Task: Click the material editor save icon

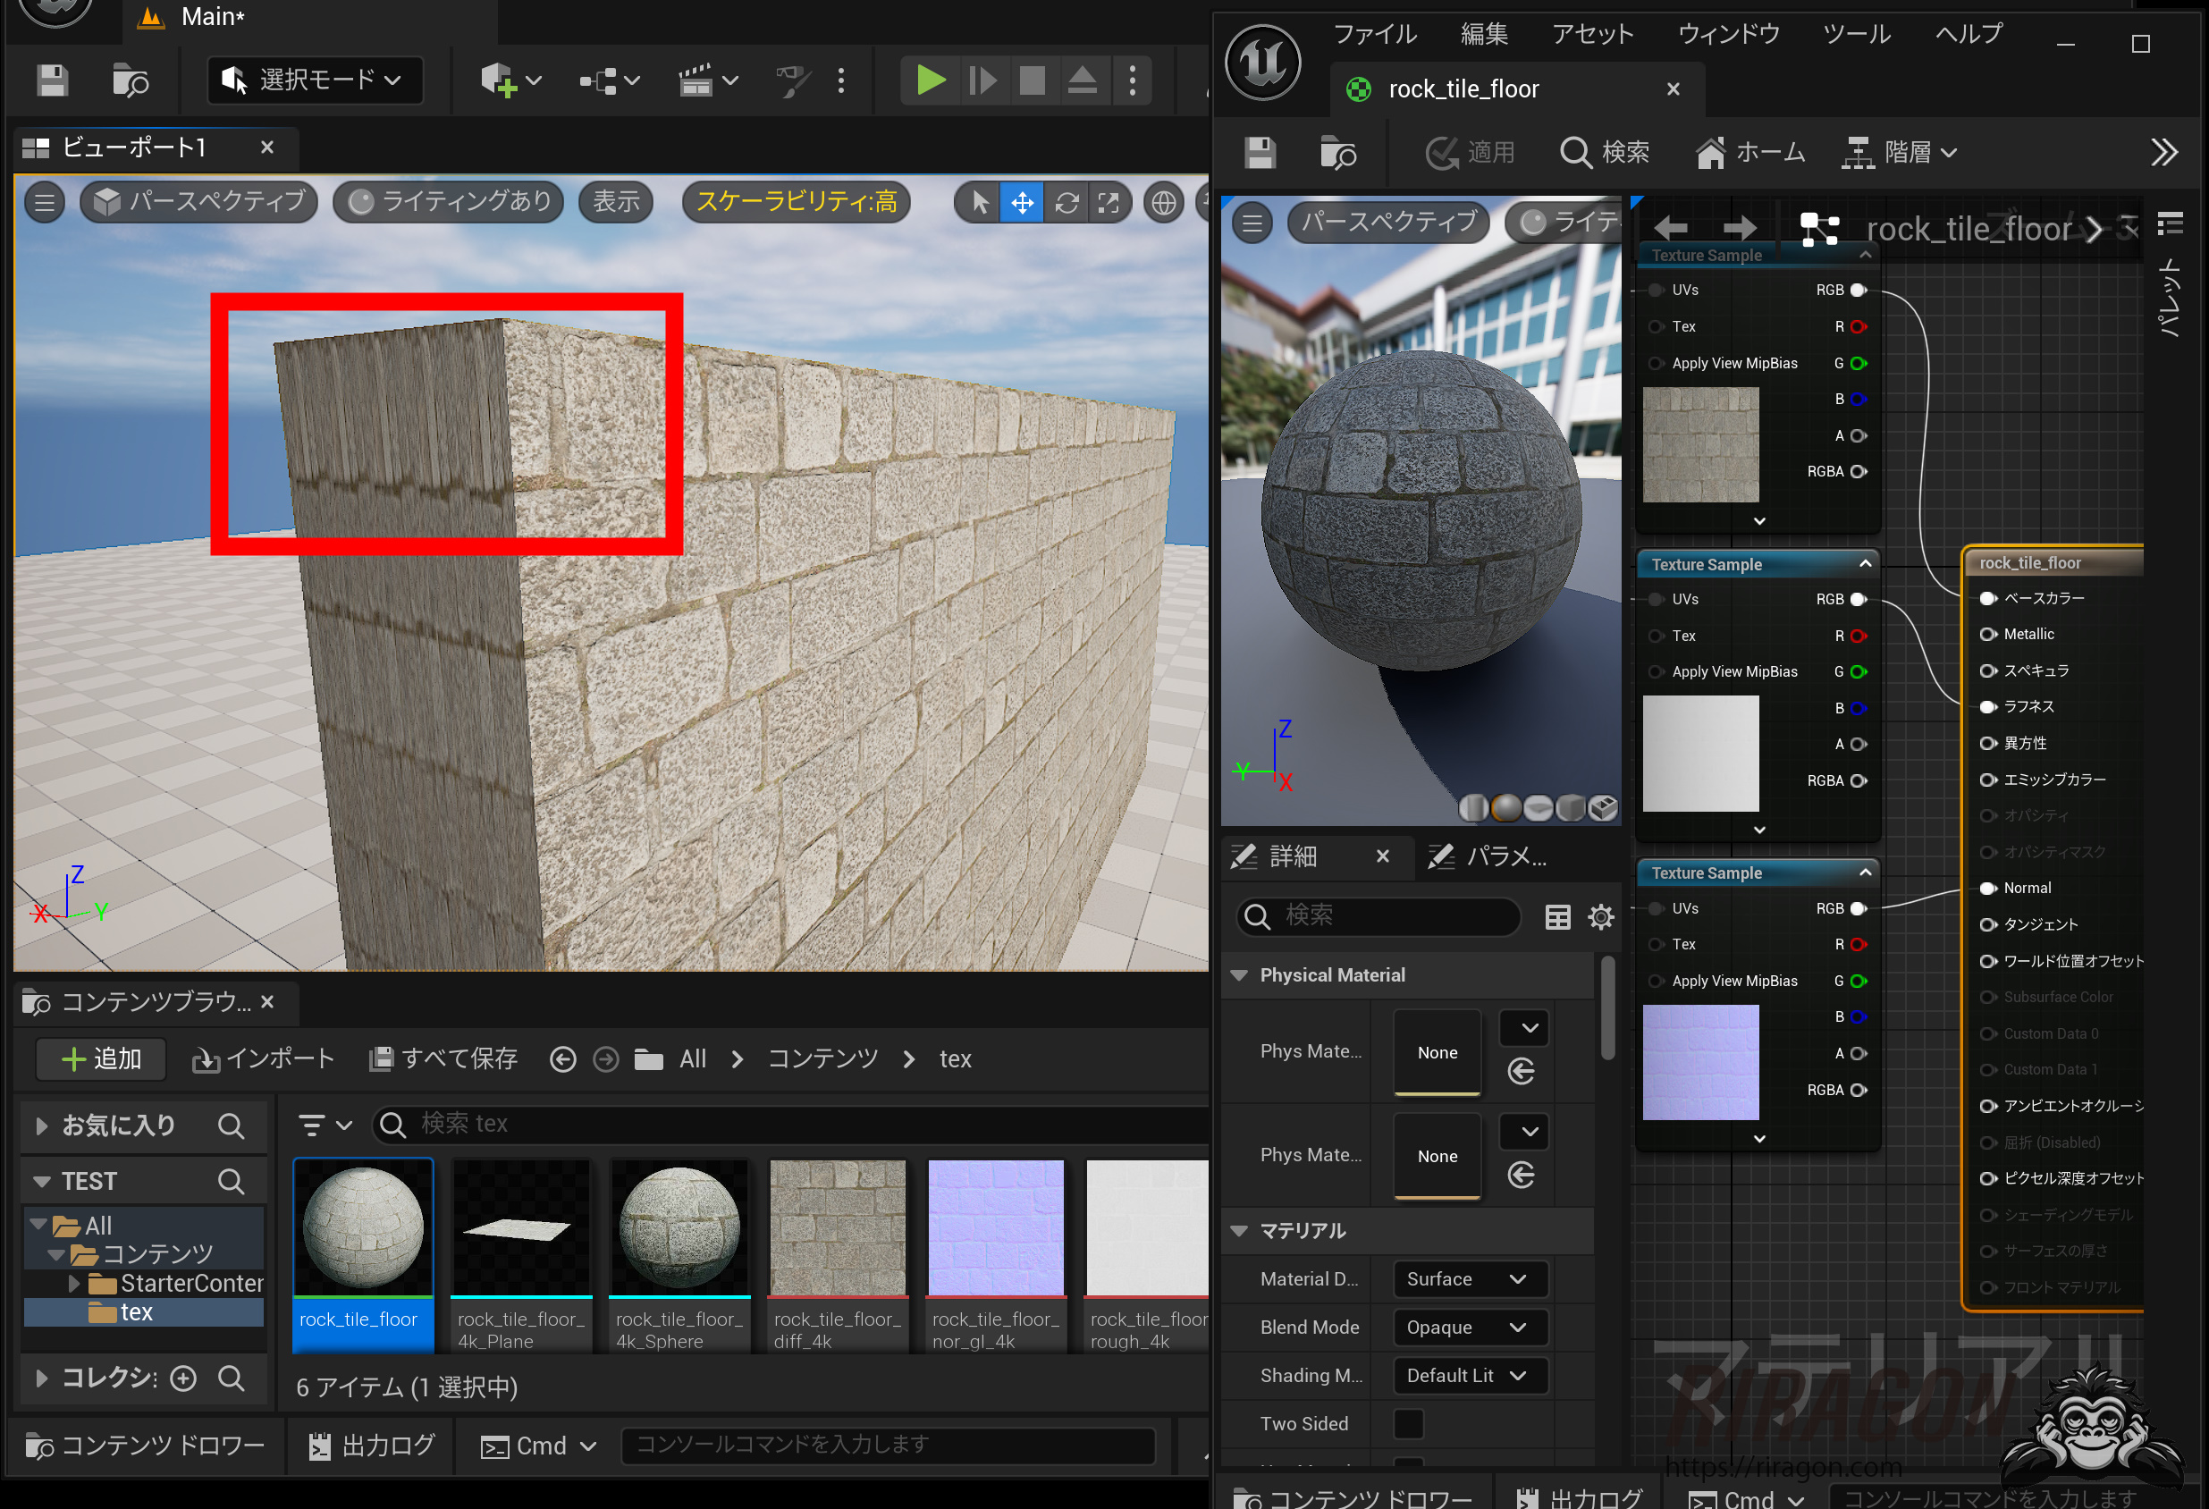Action: click(x=1260, y=153)
